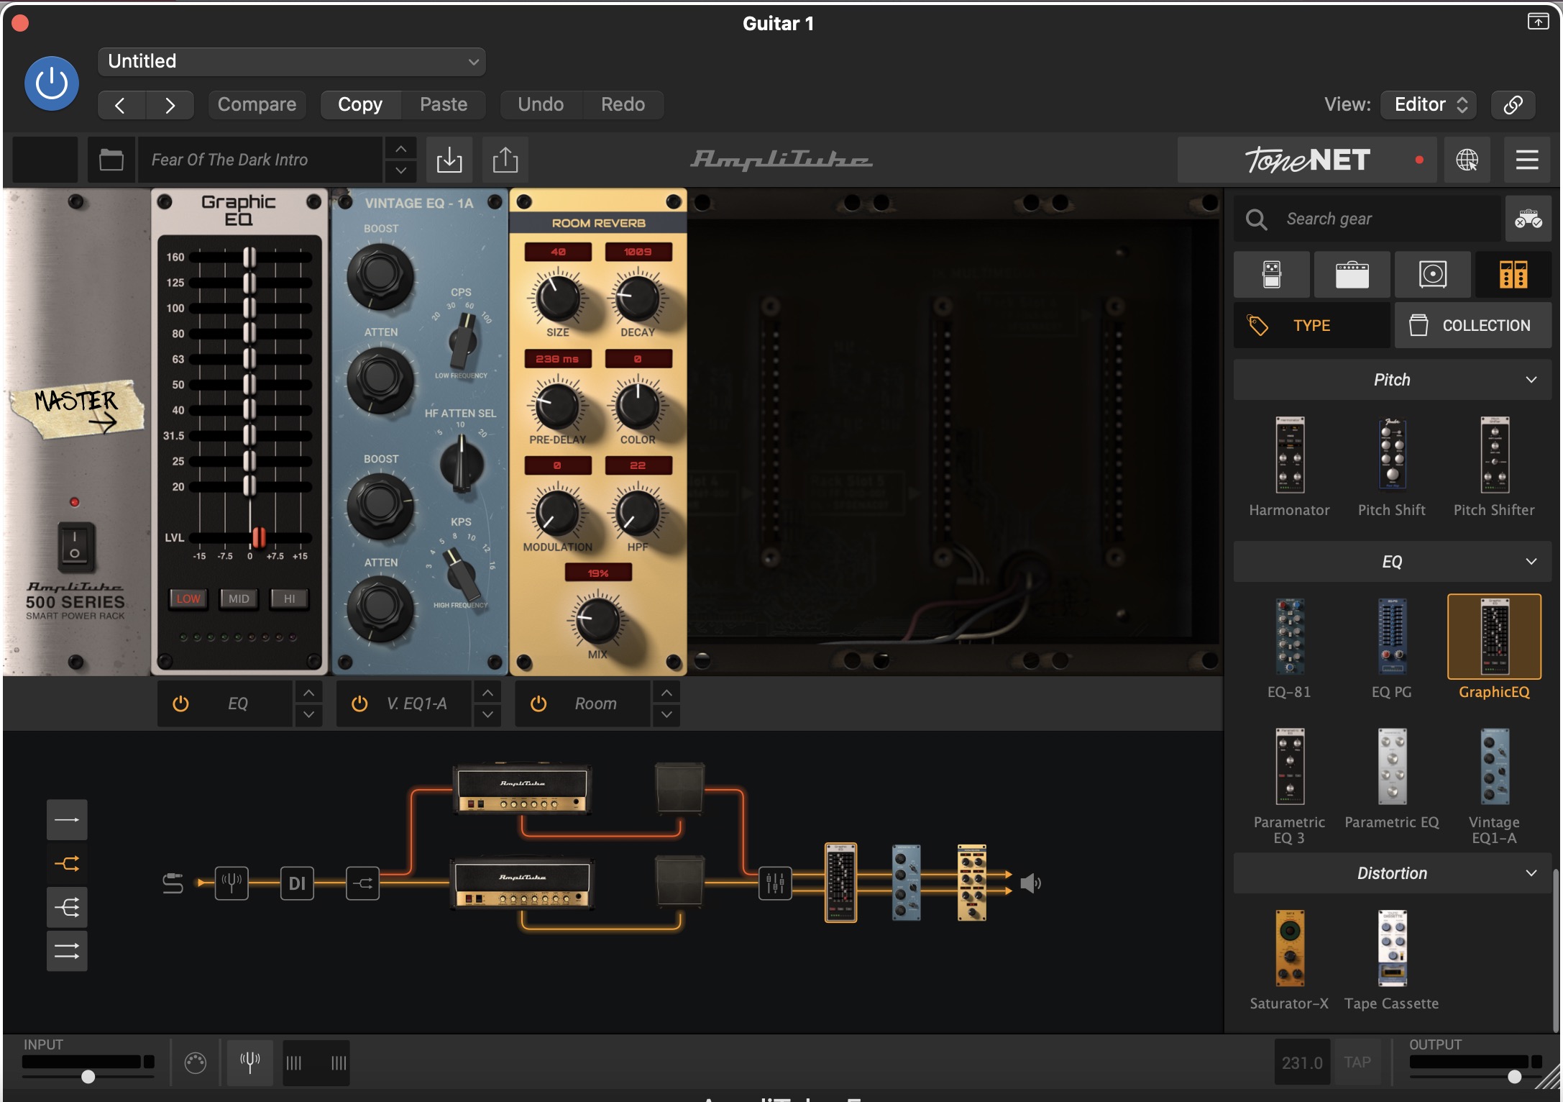The width and height of the screenshot is (1563, 1102).
Task: Move Room slot down with its arrow
Action: click(666, 714)
